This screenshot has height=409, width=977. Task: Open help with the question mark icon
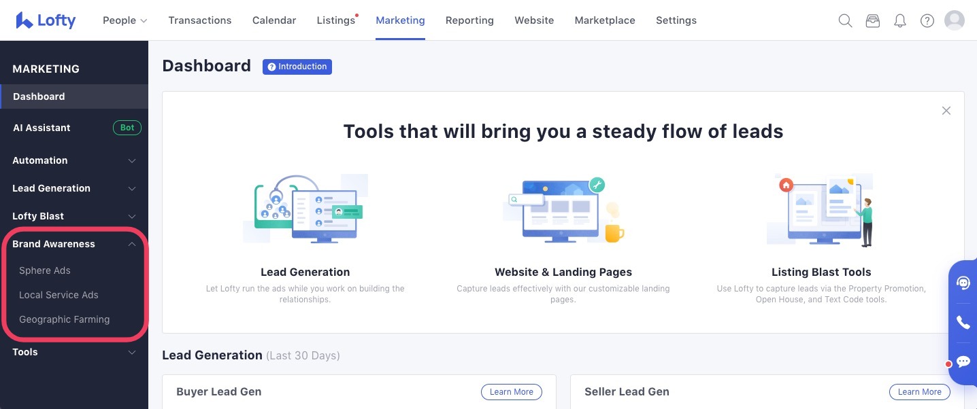(x=927, y=20)
